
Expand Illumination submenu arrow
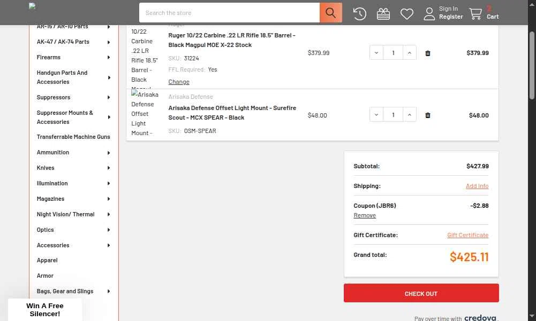109,184
